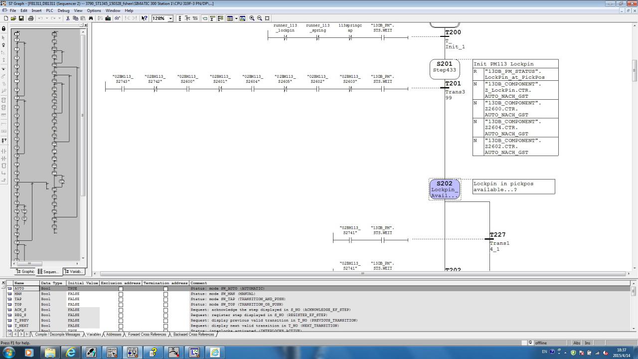Click the Windows Start button
The height and width of the screenshot is (359, 638).
click(x=9, y=352)
